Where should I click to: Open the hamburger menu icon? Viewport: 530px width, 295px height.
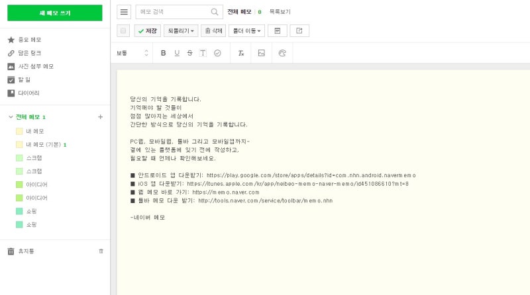point(124,12)
